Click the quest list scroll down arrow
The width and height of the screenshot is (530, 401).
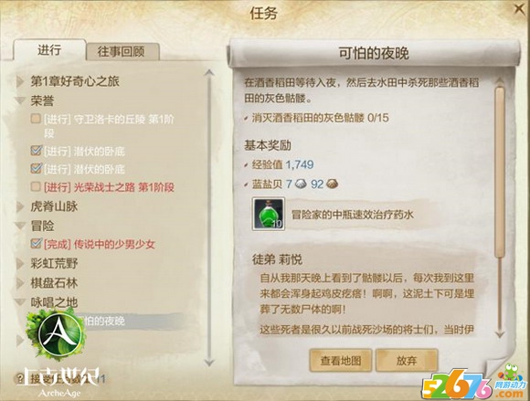click(209, 363)
